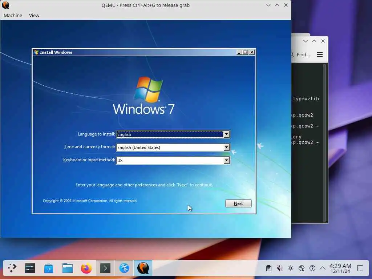Maximize the background terminal window
The width and height of the screenshot is (372, 279).
pyautogui.click(x=314, y=41)
